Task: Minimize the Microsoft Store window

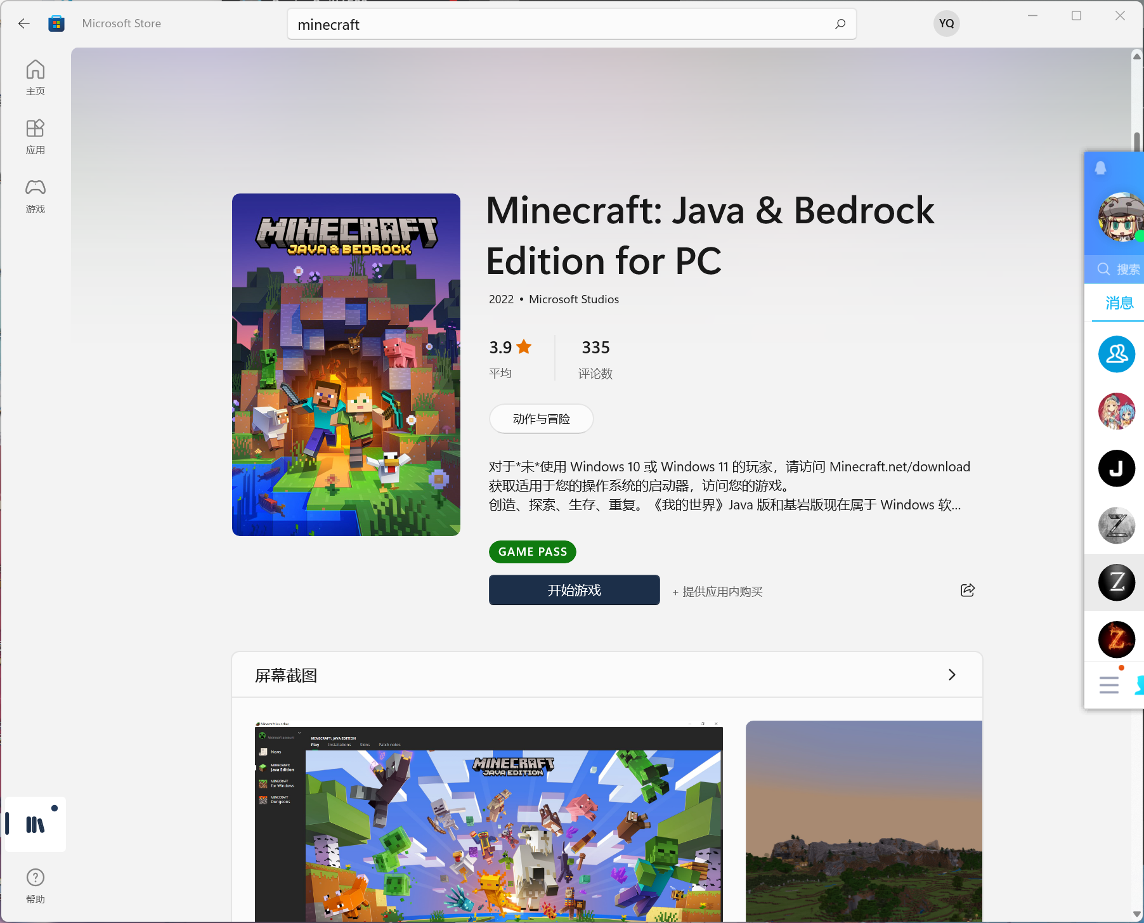Action: [x=1032, y=16]
